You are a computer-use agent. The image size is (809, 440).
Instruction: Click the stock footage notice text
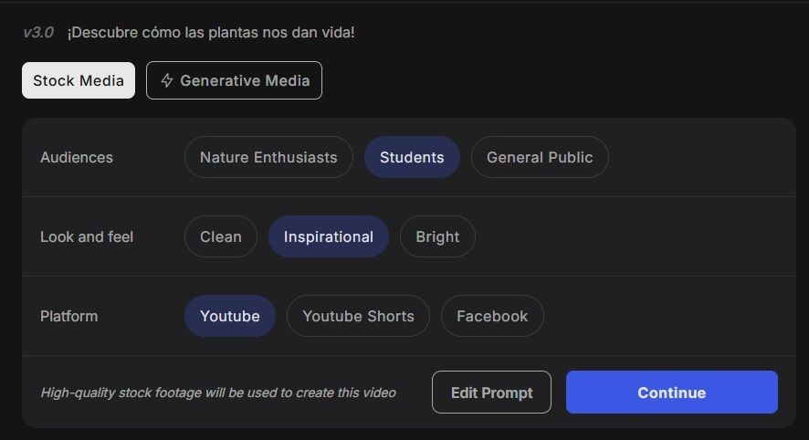coord(218,393)
